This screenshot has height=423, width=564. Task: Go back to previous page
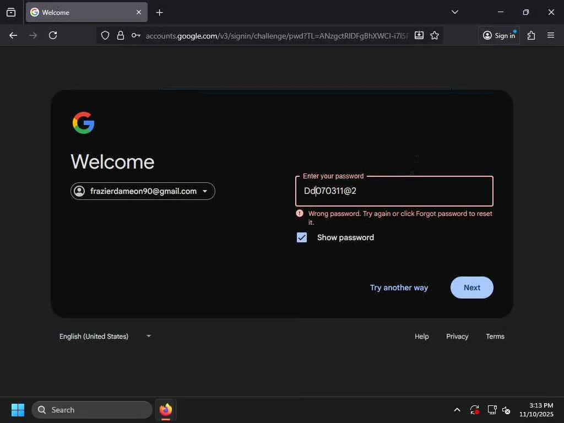click(13, 35)
